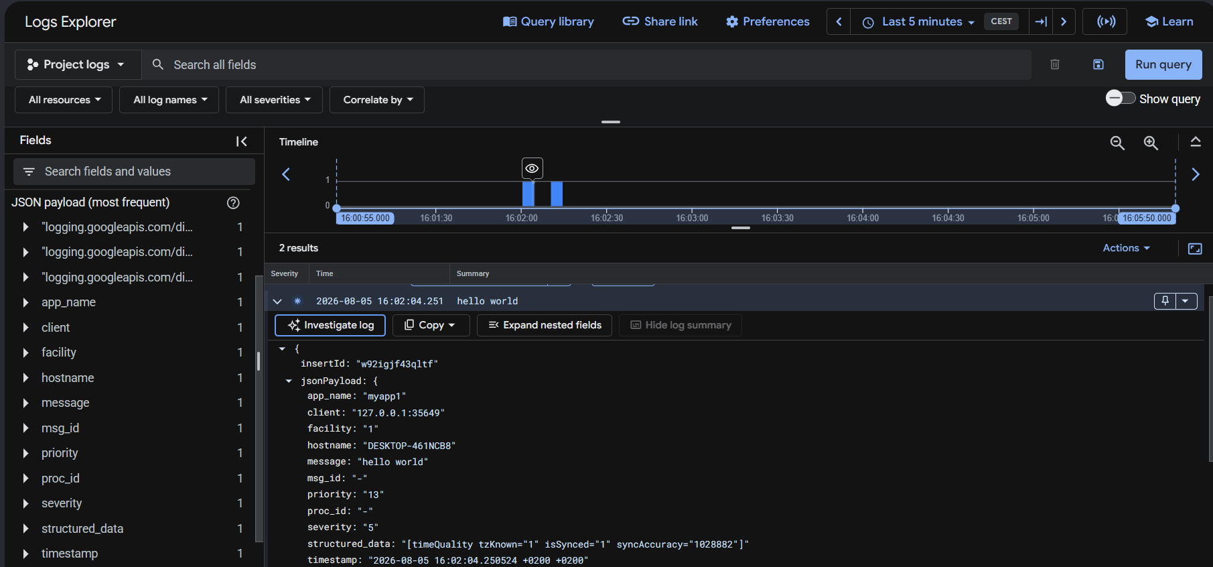This screenshot has width=1213, height=567.
Task: Open the Learn panel
Action: coord(1169,21)
